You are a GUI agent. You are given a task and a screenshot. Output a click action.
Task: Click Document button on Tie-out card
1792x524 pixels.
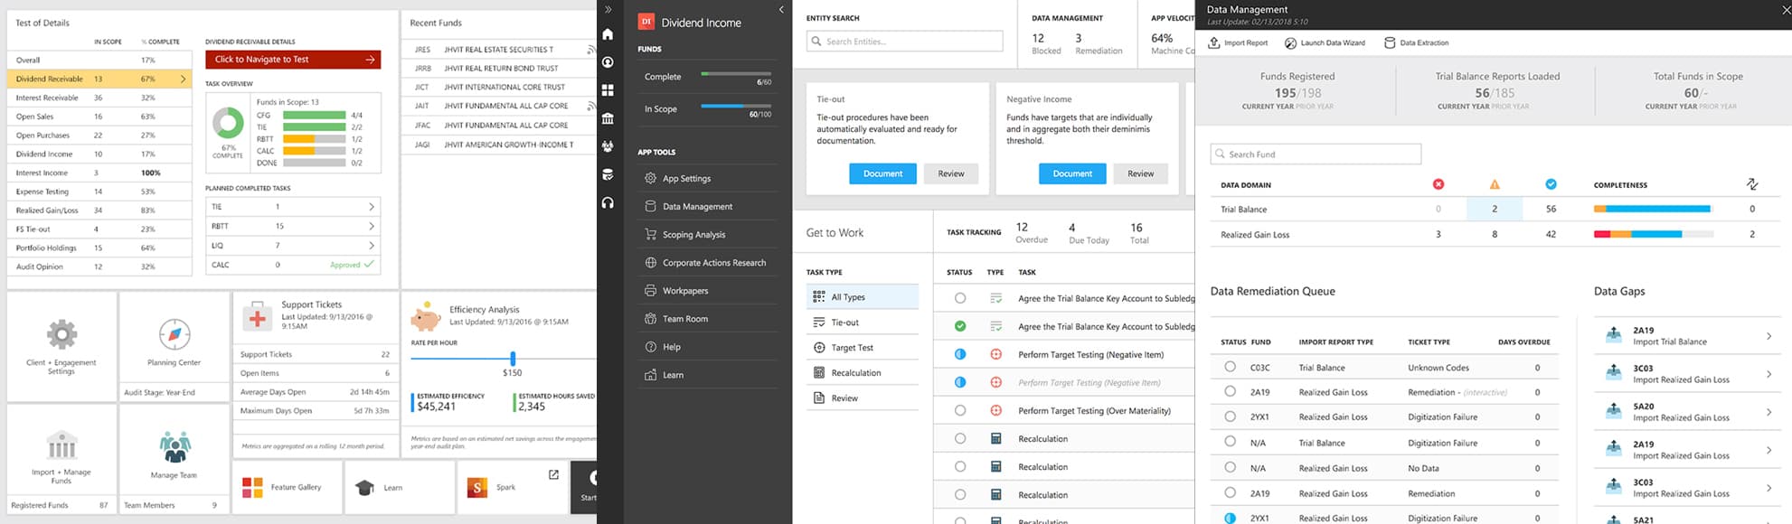pos(882,173)
